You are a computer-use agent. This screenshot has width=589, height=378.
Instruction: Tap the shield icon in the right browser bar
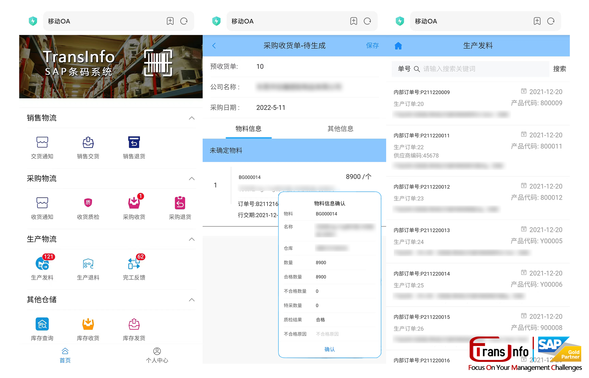[400, 21]
